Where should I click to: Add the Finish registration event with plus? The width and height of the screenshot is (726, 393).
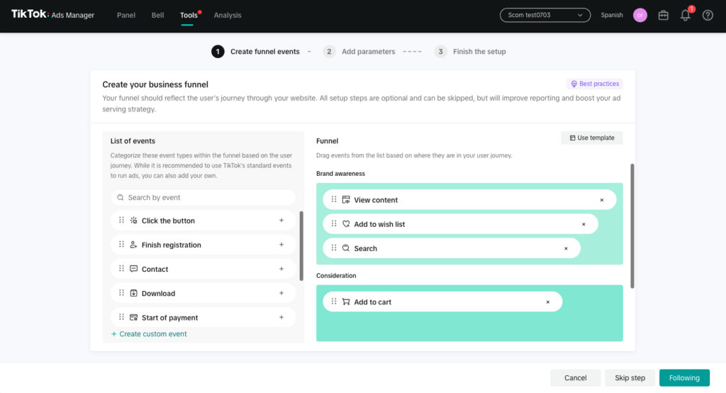pyautogui.click(x=281, y=245)
